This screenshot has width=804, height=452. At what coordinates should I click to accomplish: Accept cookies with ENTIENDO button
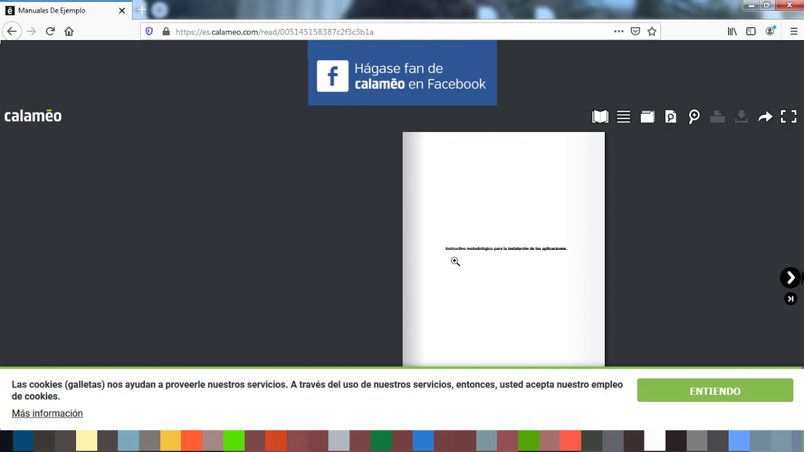pyautogui.click(x=715, y=390)
